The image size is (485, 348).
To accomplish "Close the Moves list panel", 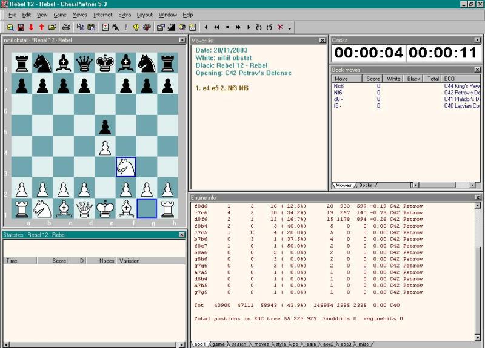I will point(323,40).
